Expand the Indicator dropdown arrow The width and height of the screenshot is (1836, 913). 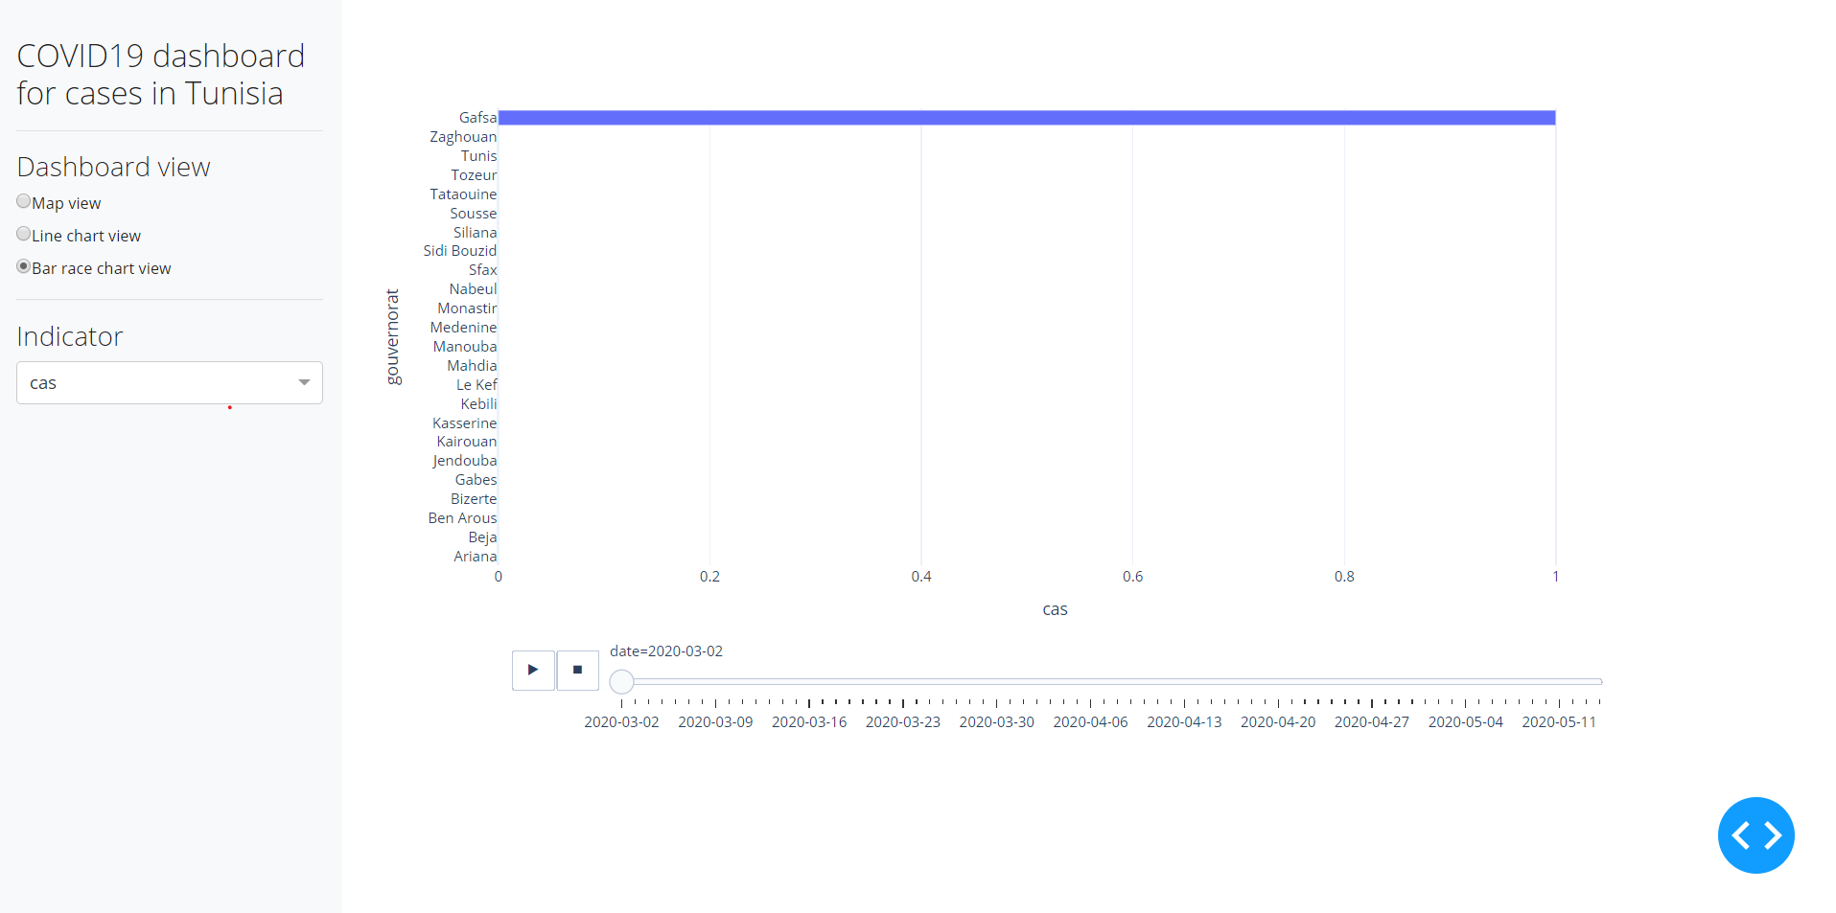[304, 382]
